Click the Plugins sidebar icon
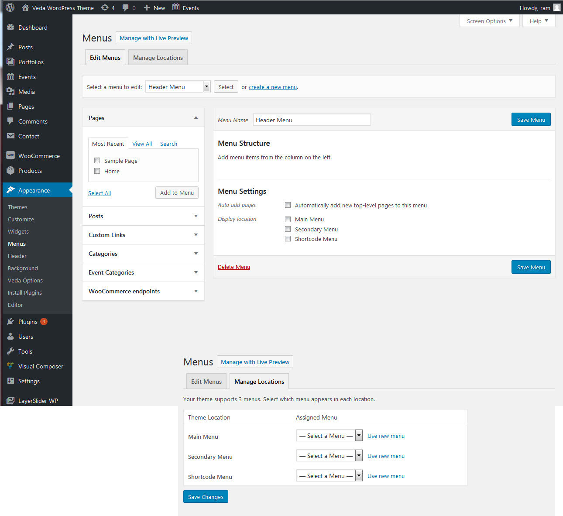The height and width of the screenshot is (516, 563). [10, 321]
